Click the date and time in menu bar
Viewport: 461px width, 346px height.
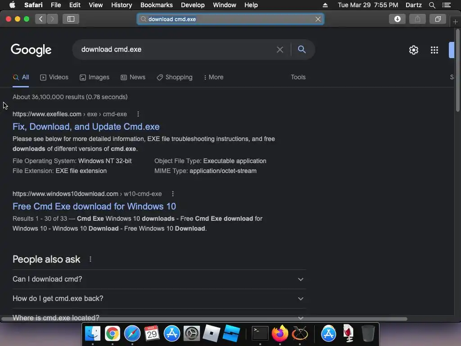pos(368,5)
